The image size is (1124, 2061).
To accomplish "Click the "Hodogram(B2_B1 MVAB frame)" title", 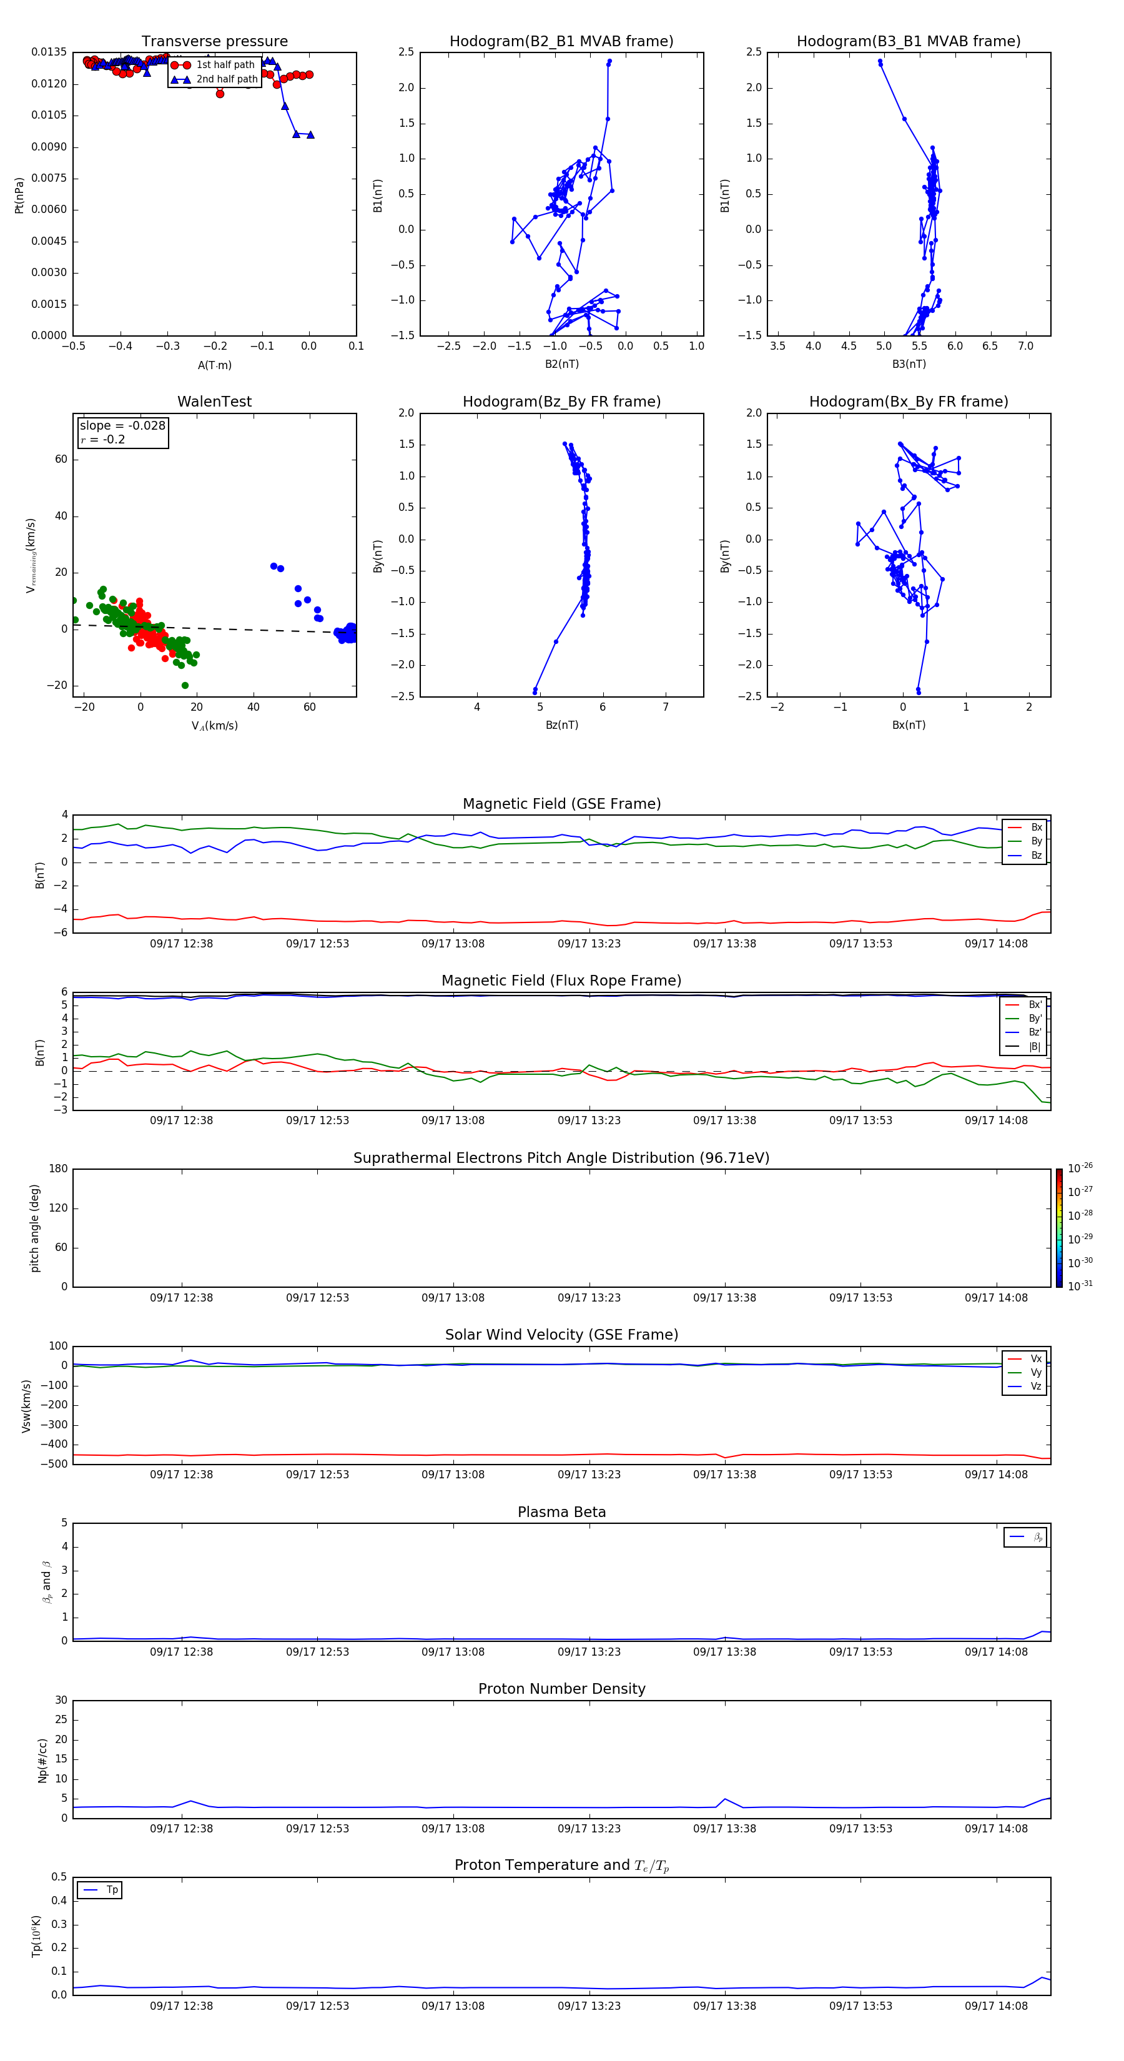I will [561, 42].
